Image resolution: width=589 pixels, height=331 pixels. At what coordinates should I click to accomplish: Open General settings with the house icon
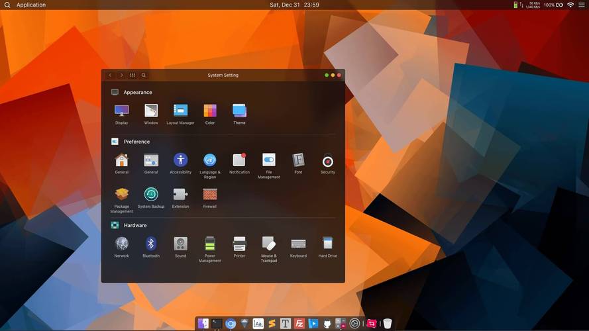point(122,164)
